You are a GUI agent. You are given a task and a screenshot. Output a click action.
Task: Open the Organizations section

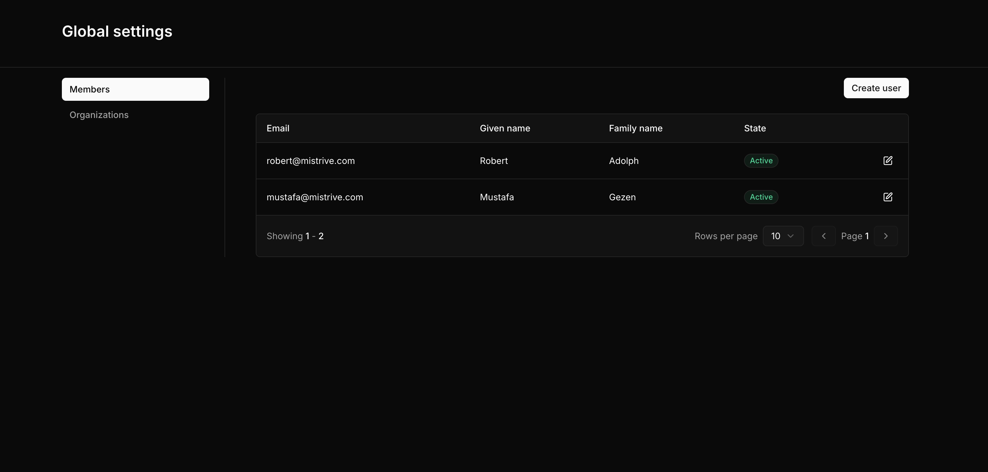pos(99,114)
